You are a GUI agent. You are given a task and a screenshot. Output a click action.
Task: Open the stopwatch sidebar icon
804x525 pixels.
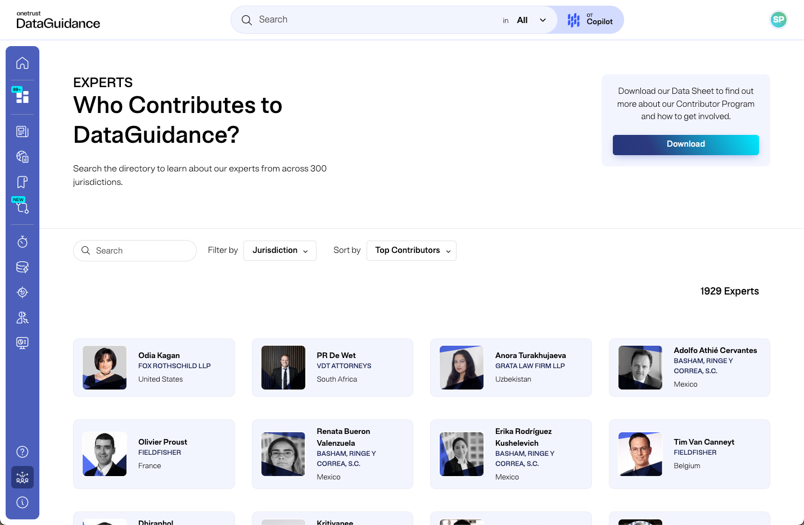22,242
